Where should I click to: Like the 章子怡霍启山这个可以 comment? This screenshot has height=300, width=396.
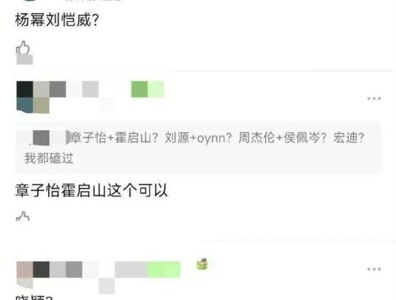coord(22,216)
